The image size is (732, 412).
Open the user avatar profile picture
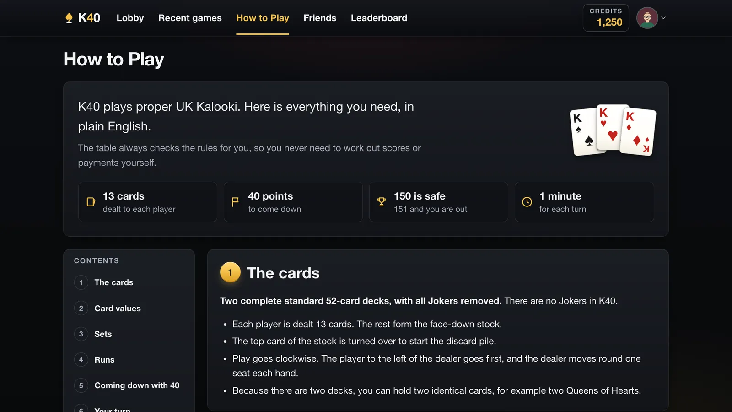click(647, 18)
